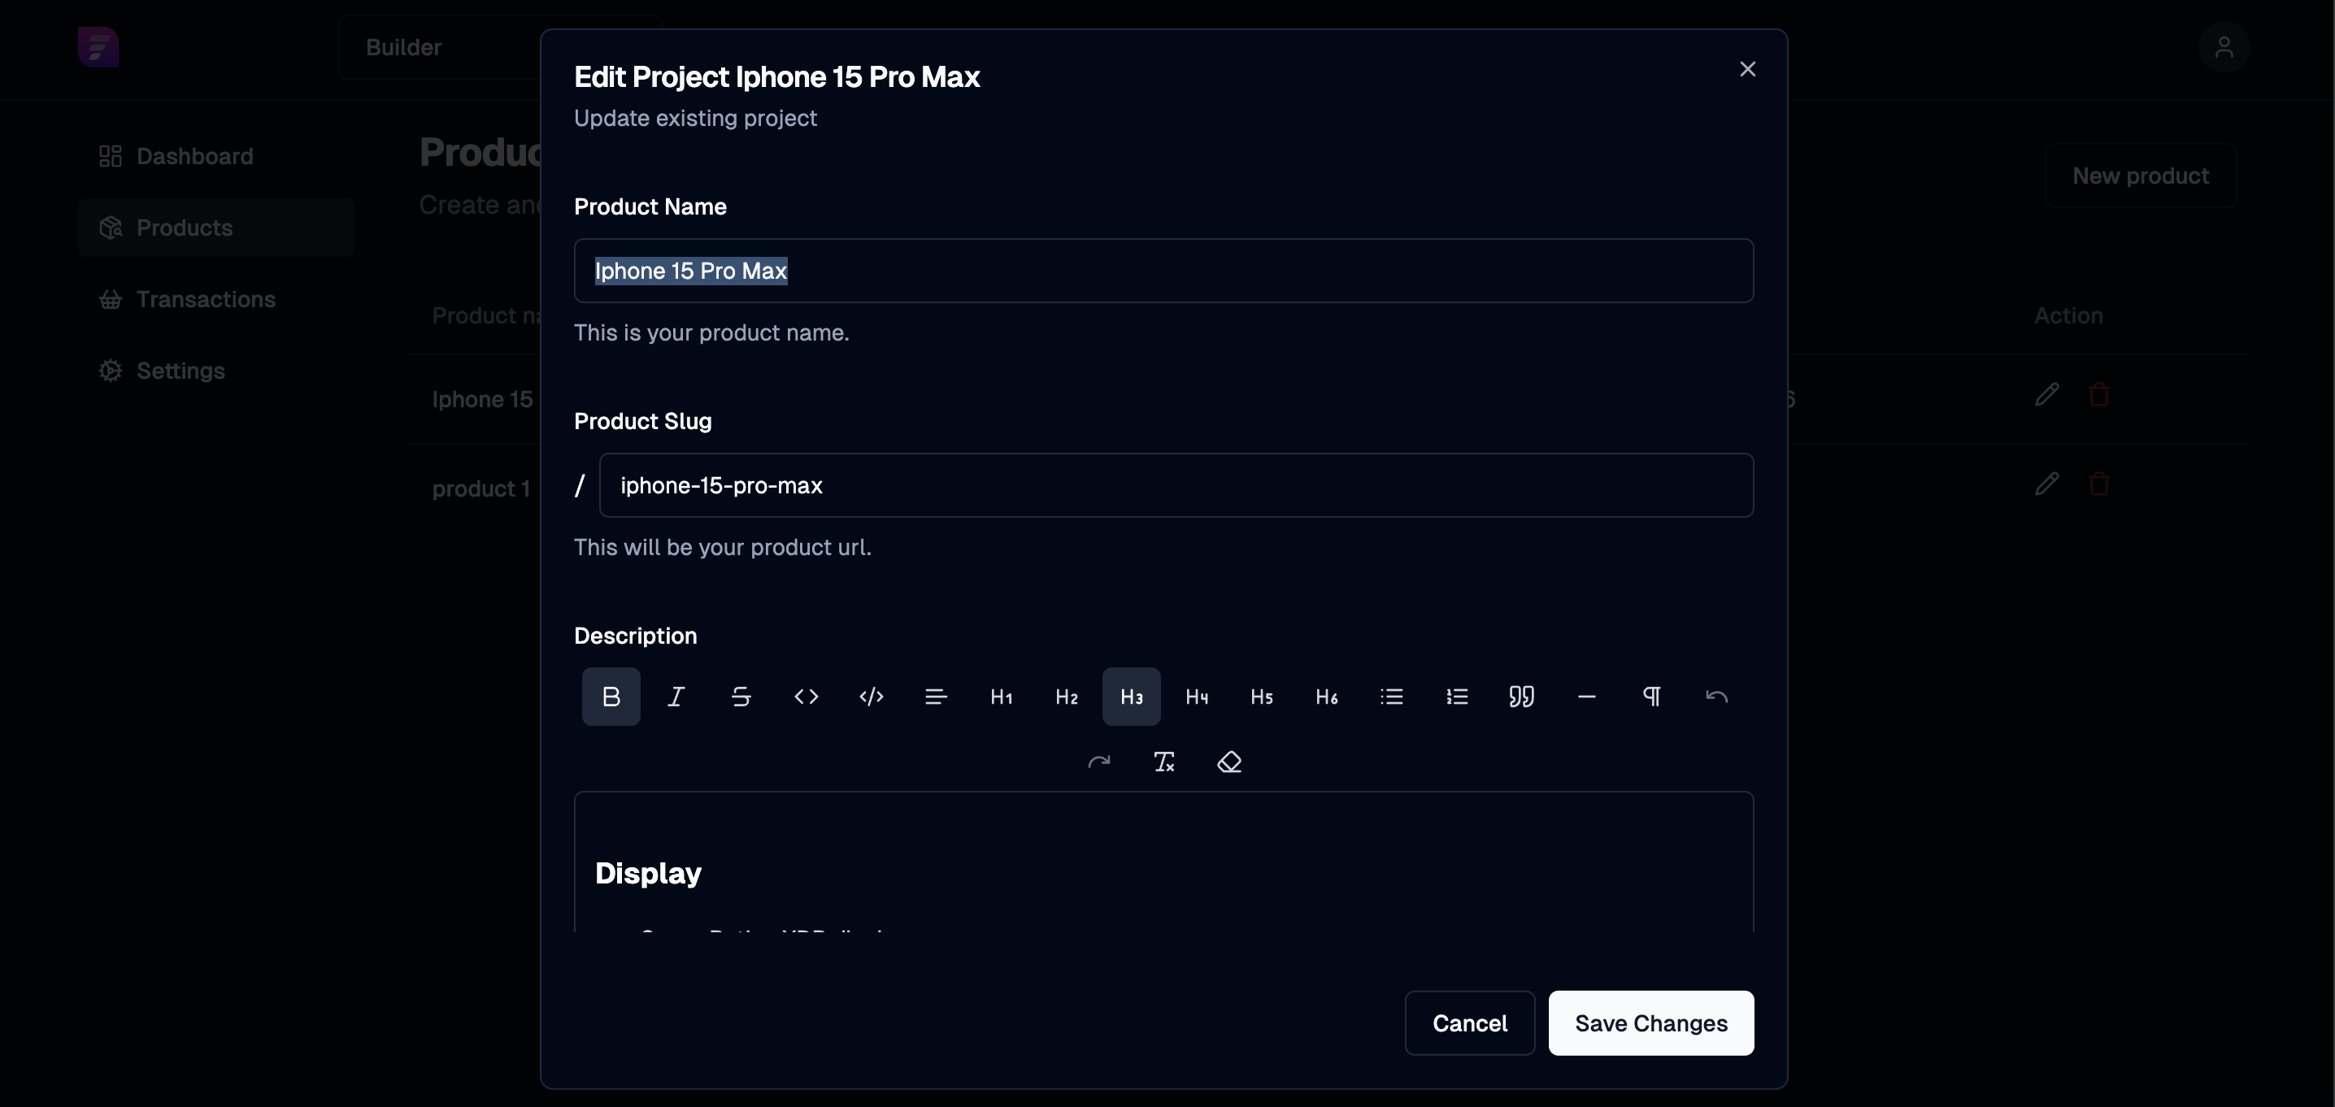Click 'Iphone 15' product name in table
2335x1107 pixels.
tap(482, 400)
